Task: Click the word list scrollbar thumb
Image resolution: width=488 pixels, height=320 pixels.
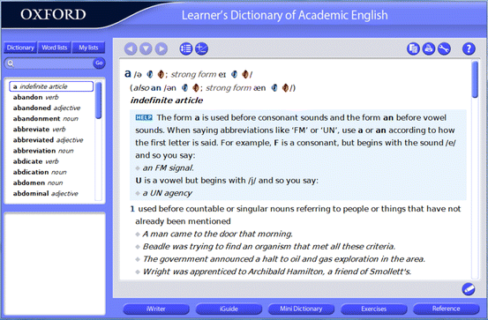Action: click(98, 100)
